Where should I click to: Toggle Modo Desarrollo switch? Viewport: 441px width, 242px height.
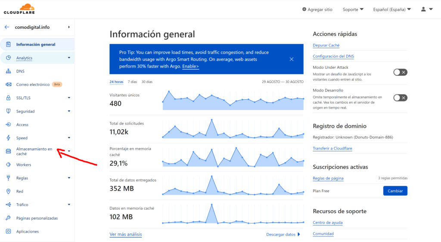[400, 98]
